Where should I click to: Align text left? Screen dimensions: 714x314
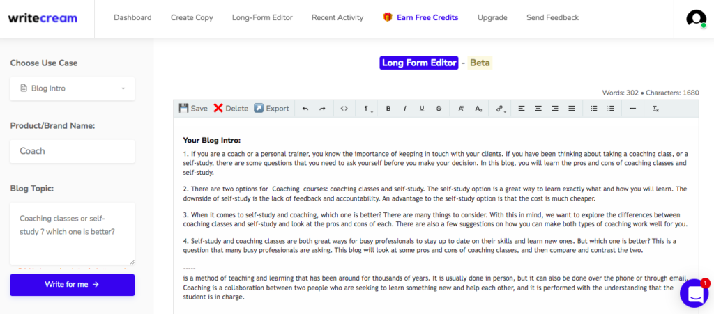pyautogui.click(x=522, y=109)
